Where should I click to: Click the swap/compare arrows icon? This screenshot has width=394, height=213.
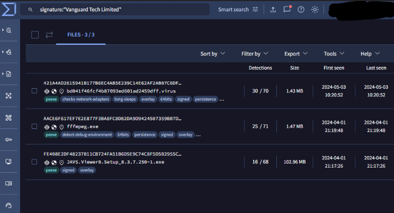point(50,35)
